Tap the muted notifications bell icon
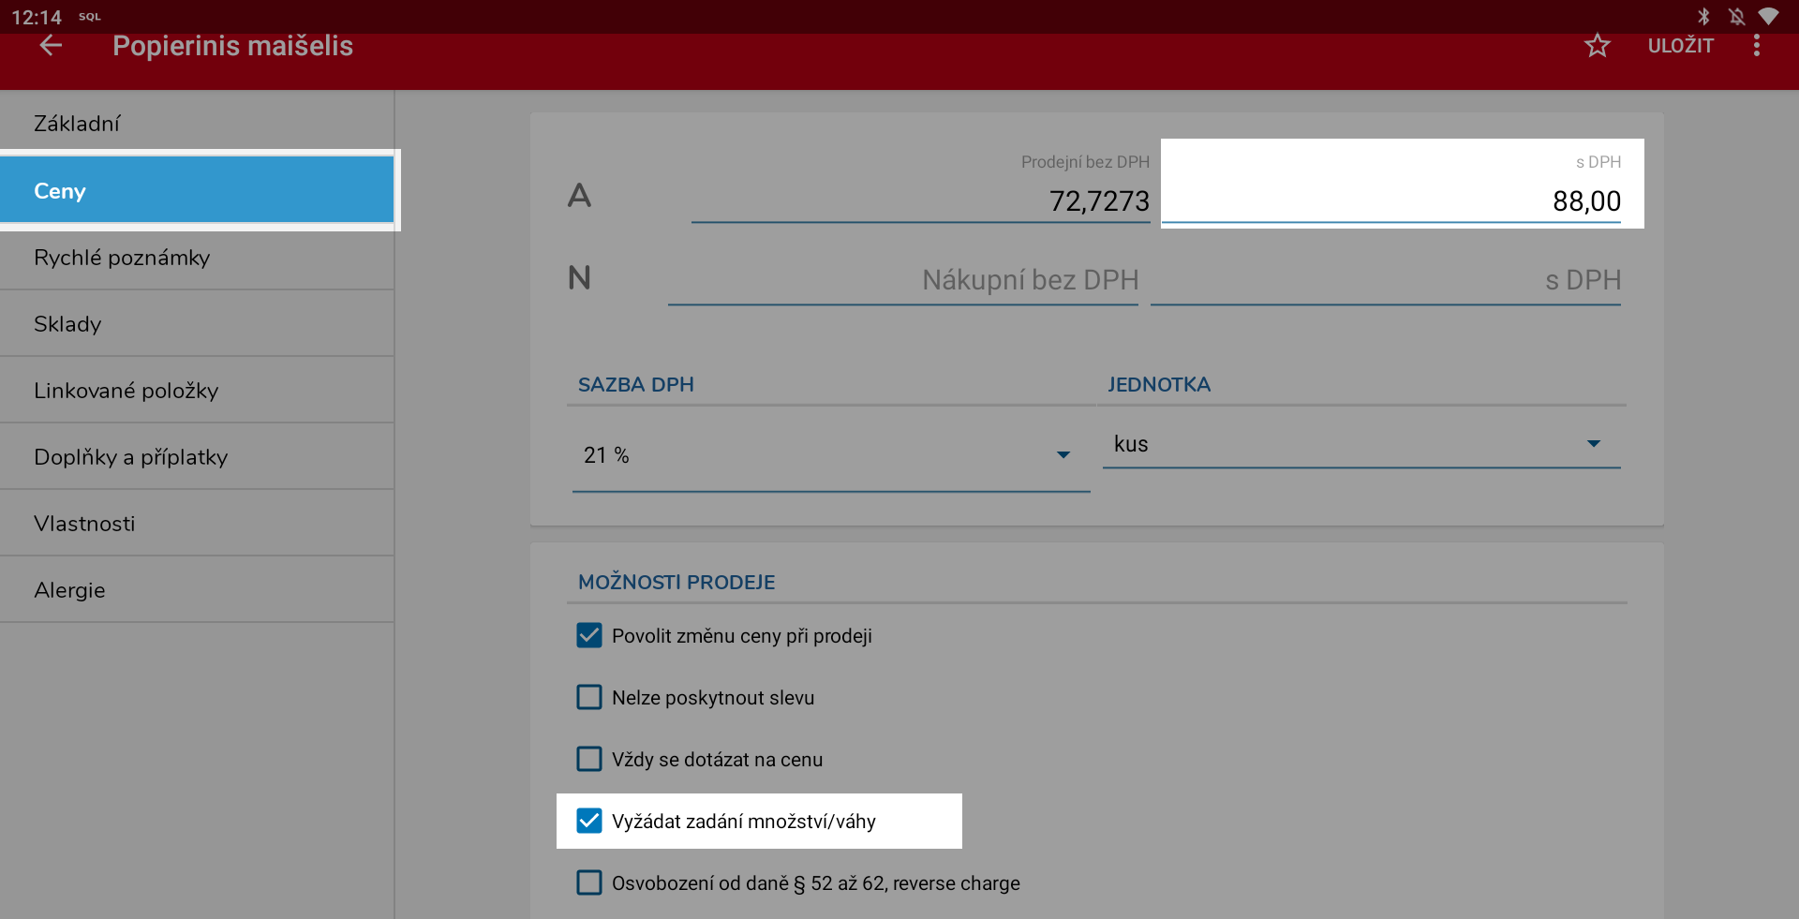The image size is (1799, 919). click(1736, 16)
